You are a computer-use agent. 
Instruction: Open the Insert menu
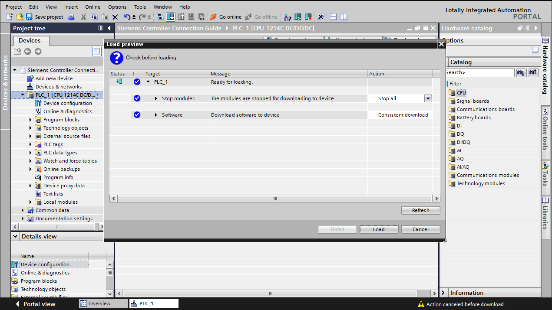71,7
